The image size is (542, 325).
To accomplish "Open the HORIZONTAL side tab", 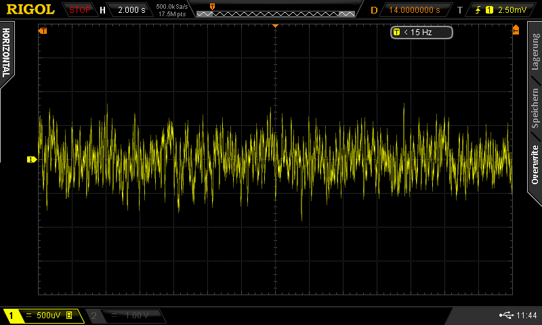I will point(6,53).
